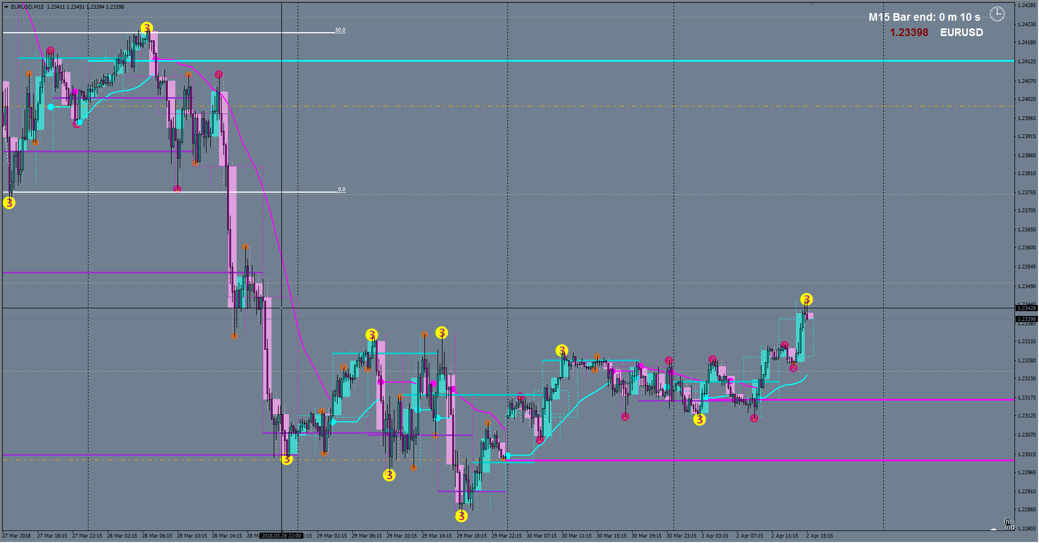1039x543 pixels.
Task: Click the 1.22910 price scale label
Action: tap(1027, 492)
